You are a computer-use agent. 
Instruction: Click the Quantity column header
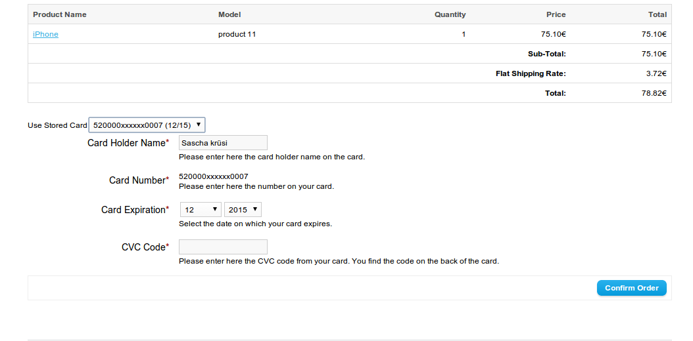pyautogui.click(x=450, y=14)
